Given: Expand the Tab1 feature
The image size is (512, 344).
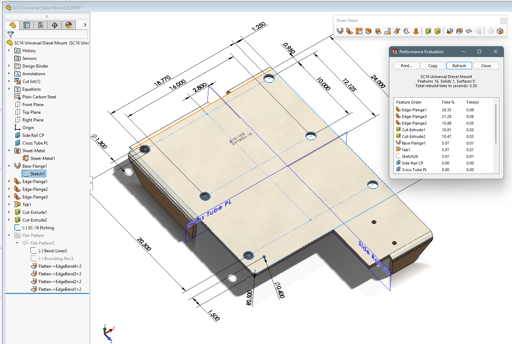Looking at the screenshot, I should [x=9, y=204].
